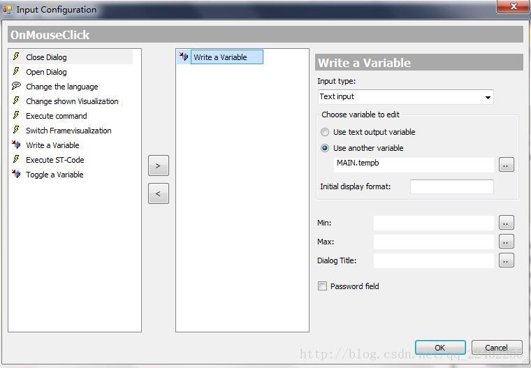This screenshot has width=531, height=368.
Task: Browse for Max variable
Action: (507, 242)
